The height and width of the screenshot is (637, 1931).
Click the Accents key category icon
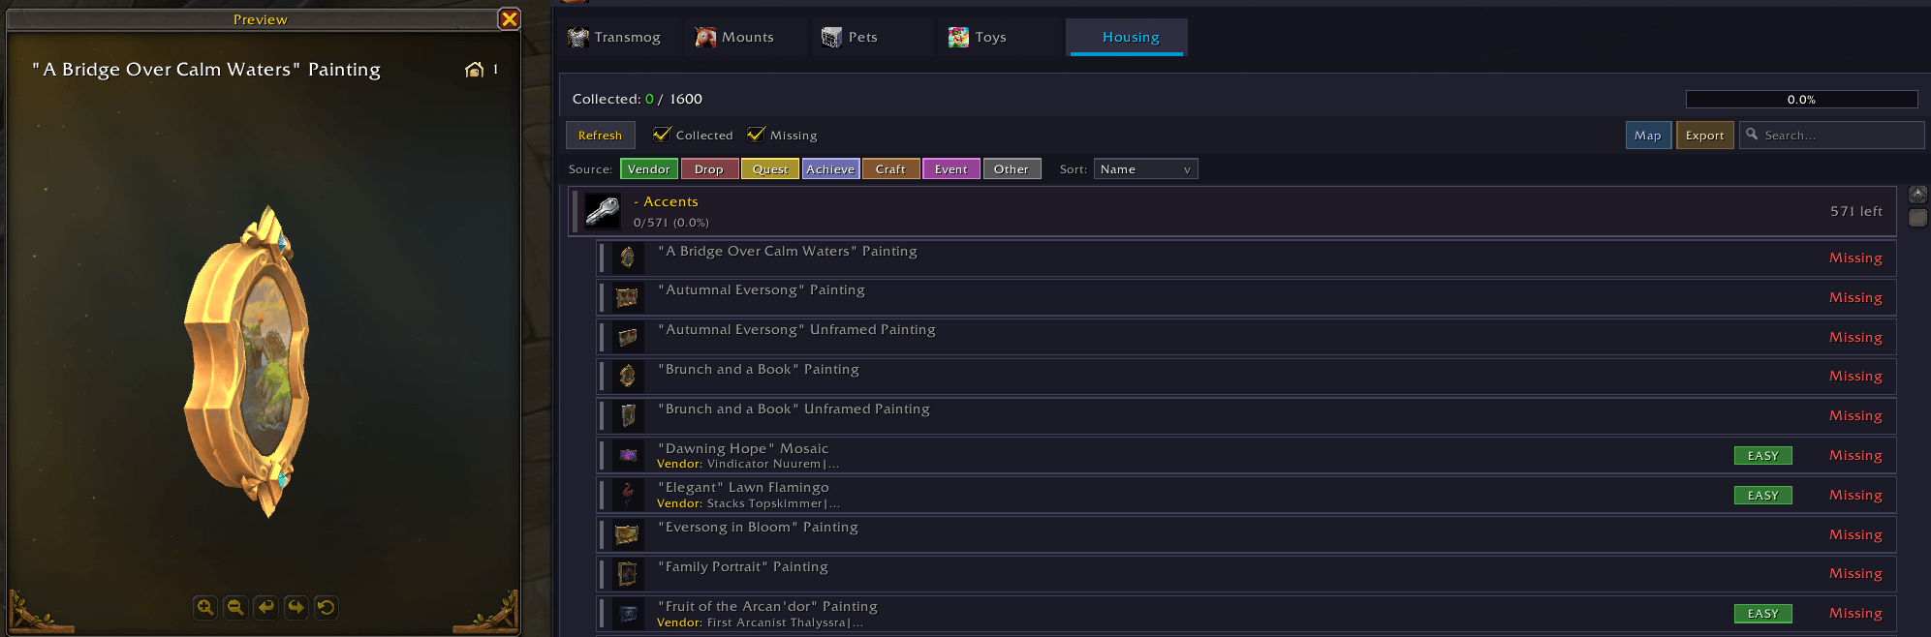click(x=603, y=211)
